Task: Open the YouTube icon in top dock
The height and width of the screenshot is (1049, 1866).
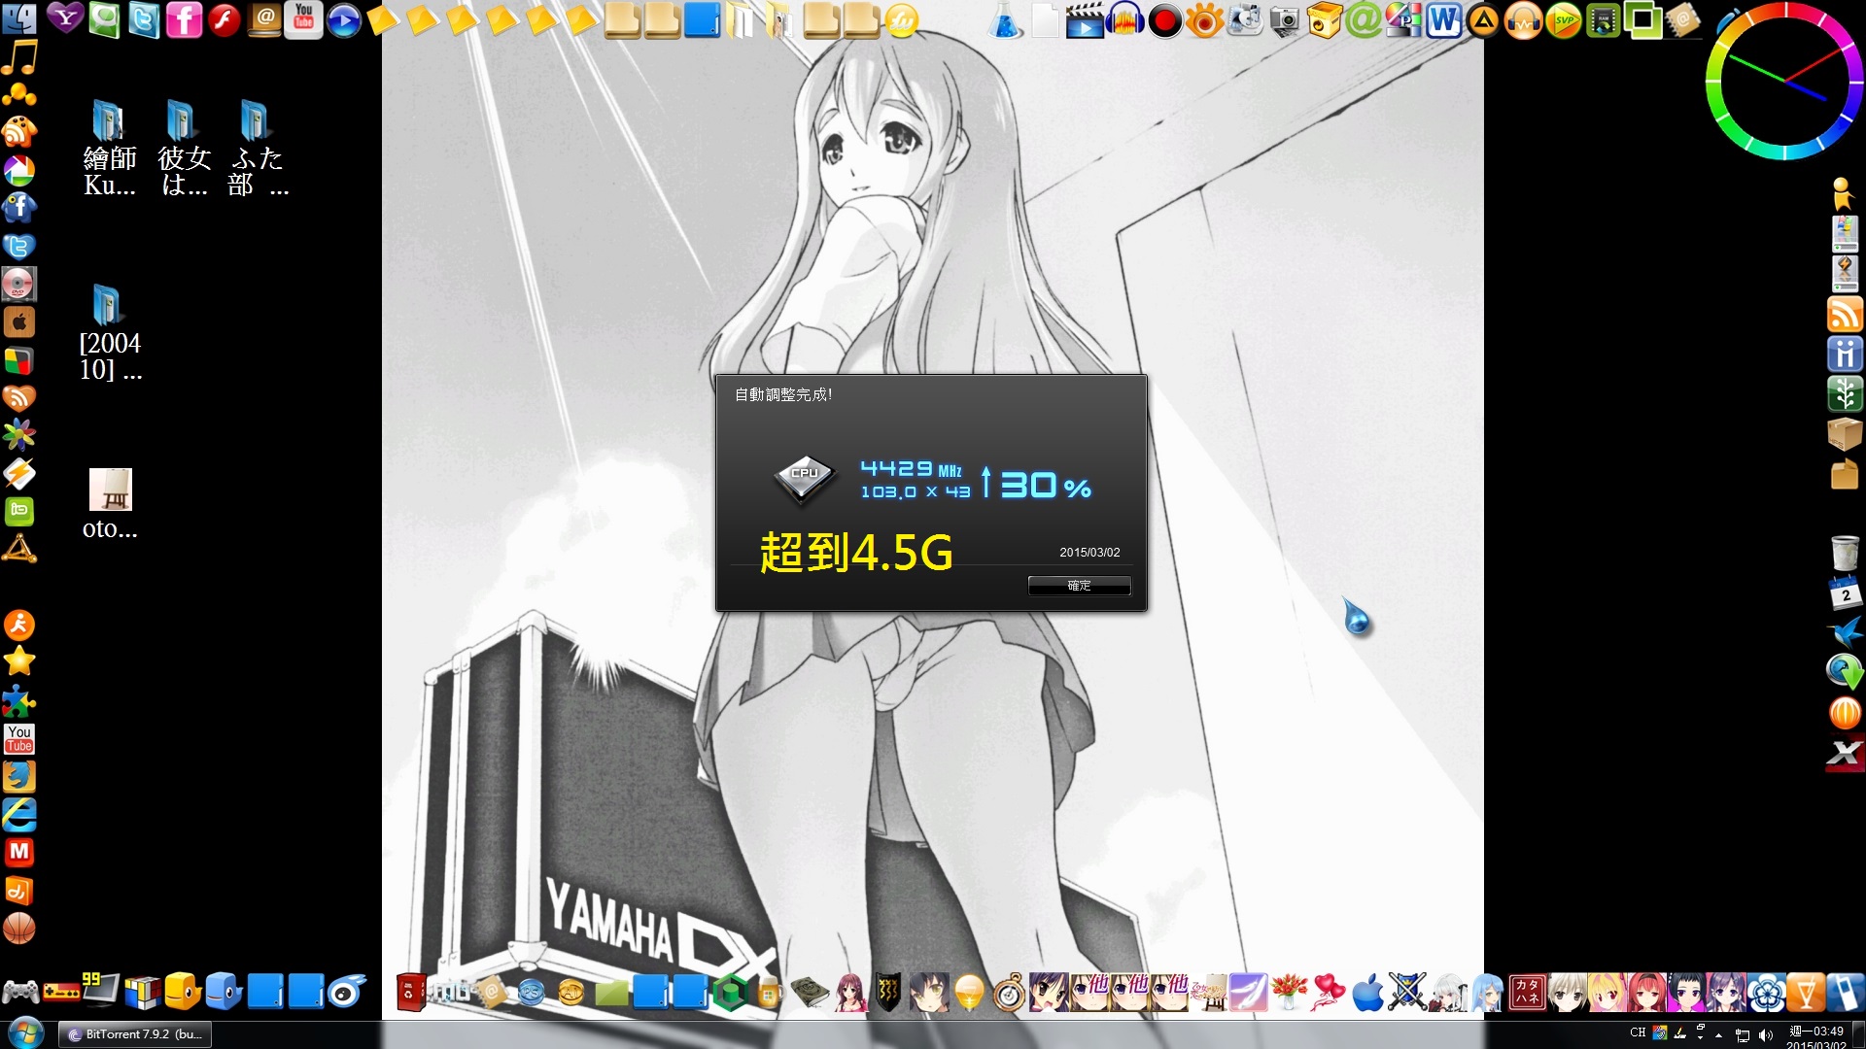Action: coord(303,19)
